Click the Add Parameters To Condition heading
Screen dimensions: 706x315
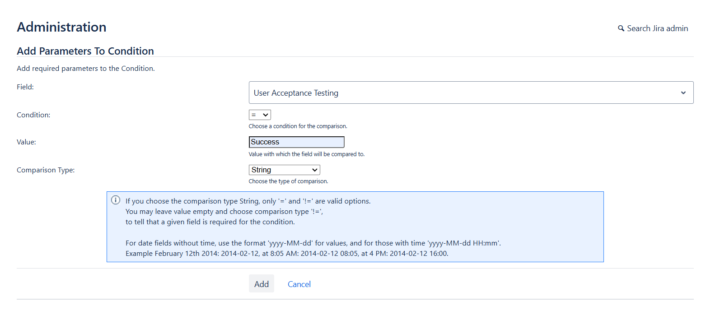click(x=85, y=51)
